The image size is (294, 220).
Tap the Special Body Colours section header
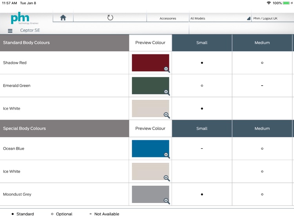tap(64, 128)
